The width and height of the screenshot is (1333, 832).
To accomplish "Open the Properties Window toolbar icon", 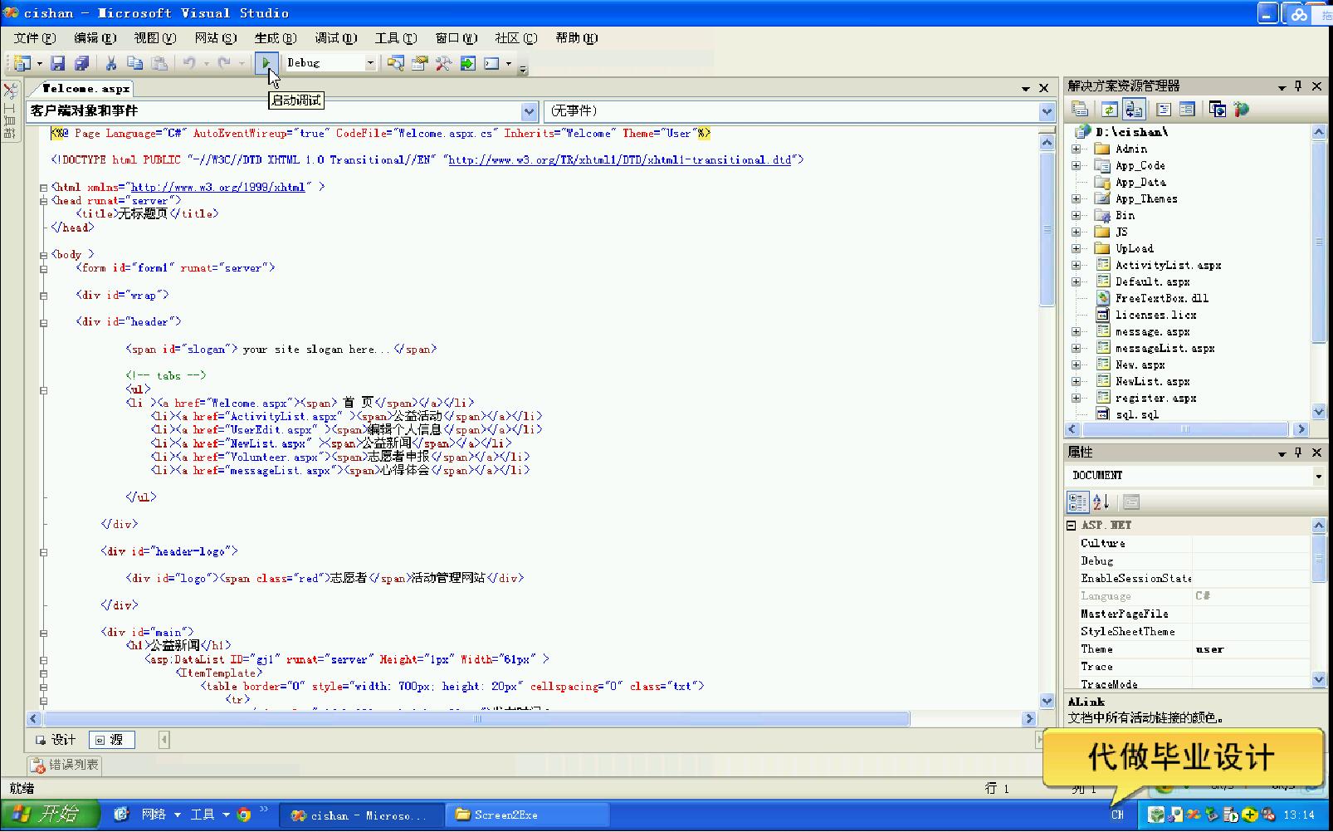I will click(419, 63).
